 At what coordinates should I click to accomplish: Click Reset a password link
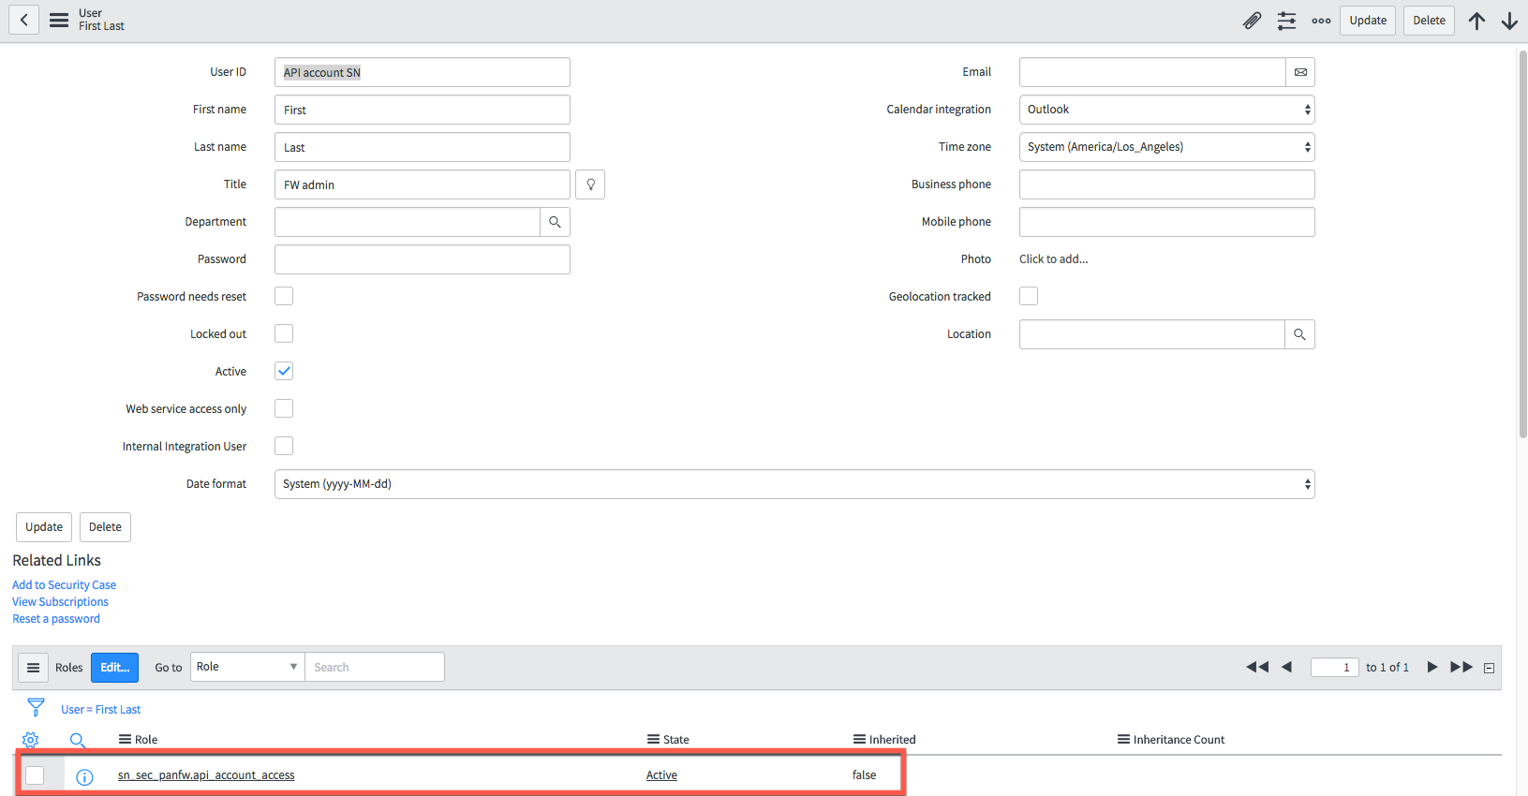pyautogui.click(x=56, y=619)
